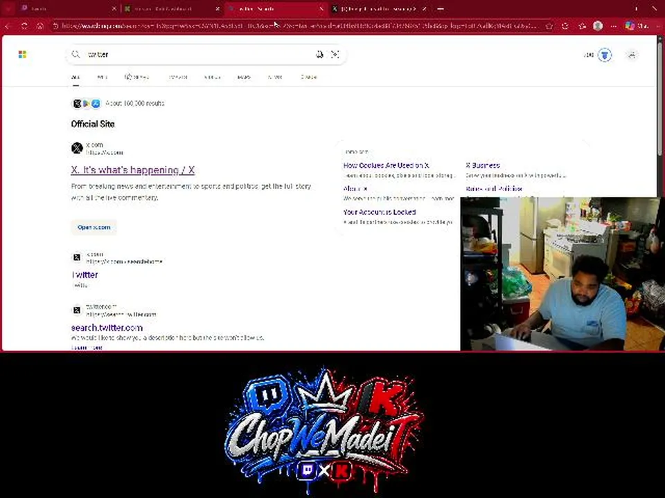Viewport: 665px width, 498px height.
Task: Open the Your Account is Locked link
Action: point(380,212)
